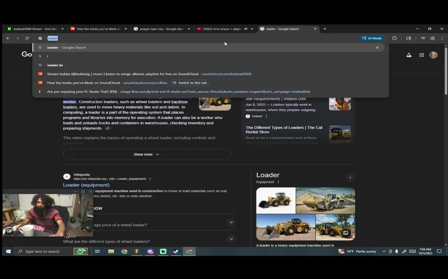Viewport: 448px width, 279px height.
Task: Open the Chrome three-dot menu
Action: point(442,38)
